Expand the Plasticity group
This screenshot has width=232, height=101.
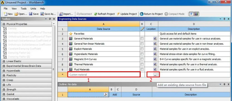tap(4, 75)
